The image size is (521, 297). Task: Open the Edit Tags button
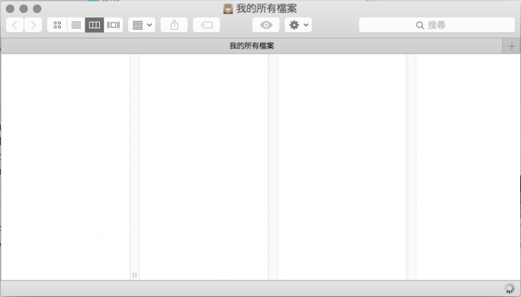206,25
